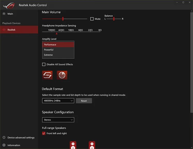The image size is (193, 149).
Task: Click the Playback Devices heading
Action: (x=11, y=23)
